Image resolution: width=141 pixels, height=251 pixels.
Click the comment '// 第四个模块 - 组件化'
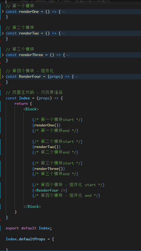30,71
